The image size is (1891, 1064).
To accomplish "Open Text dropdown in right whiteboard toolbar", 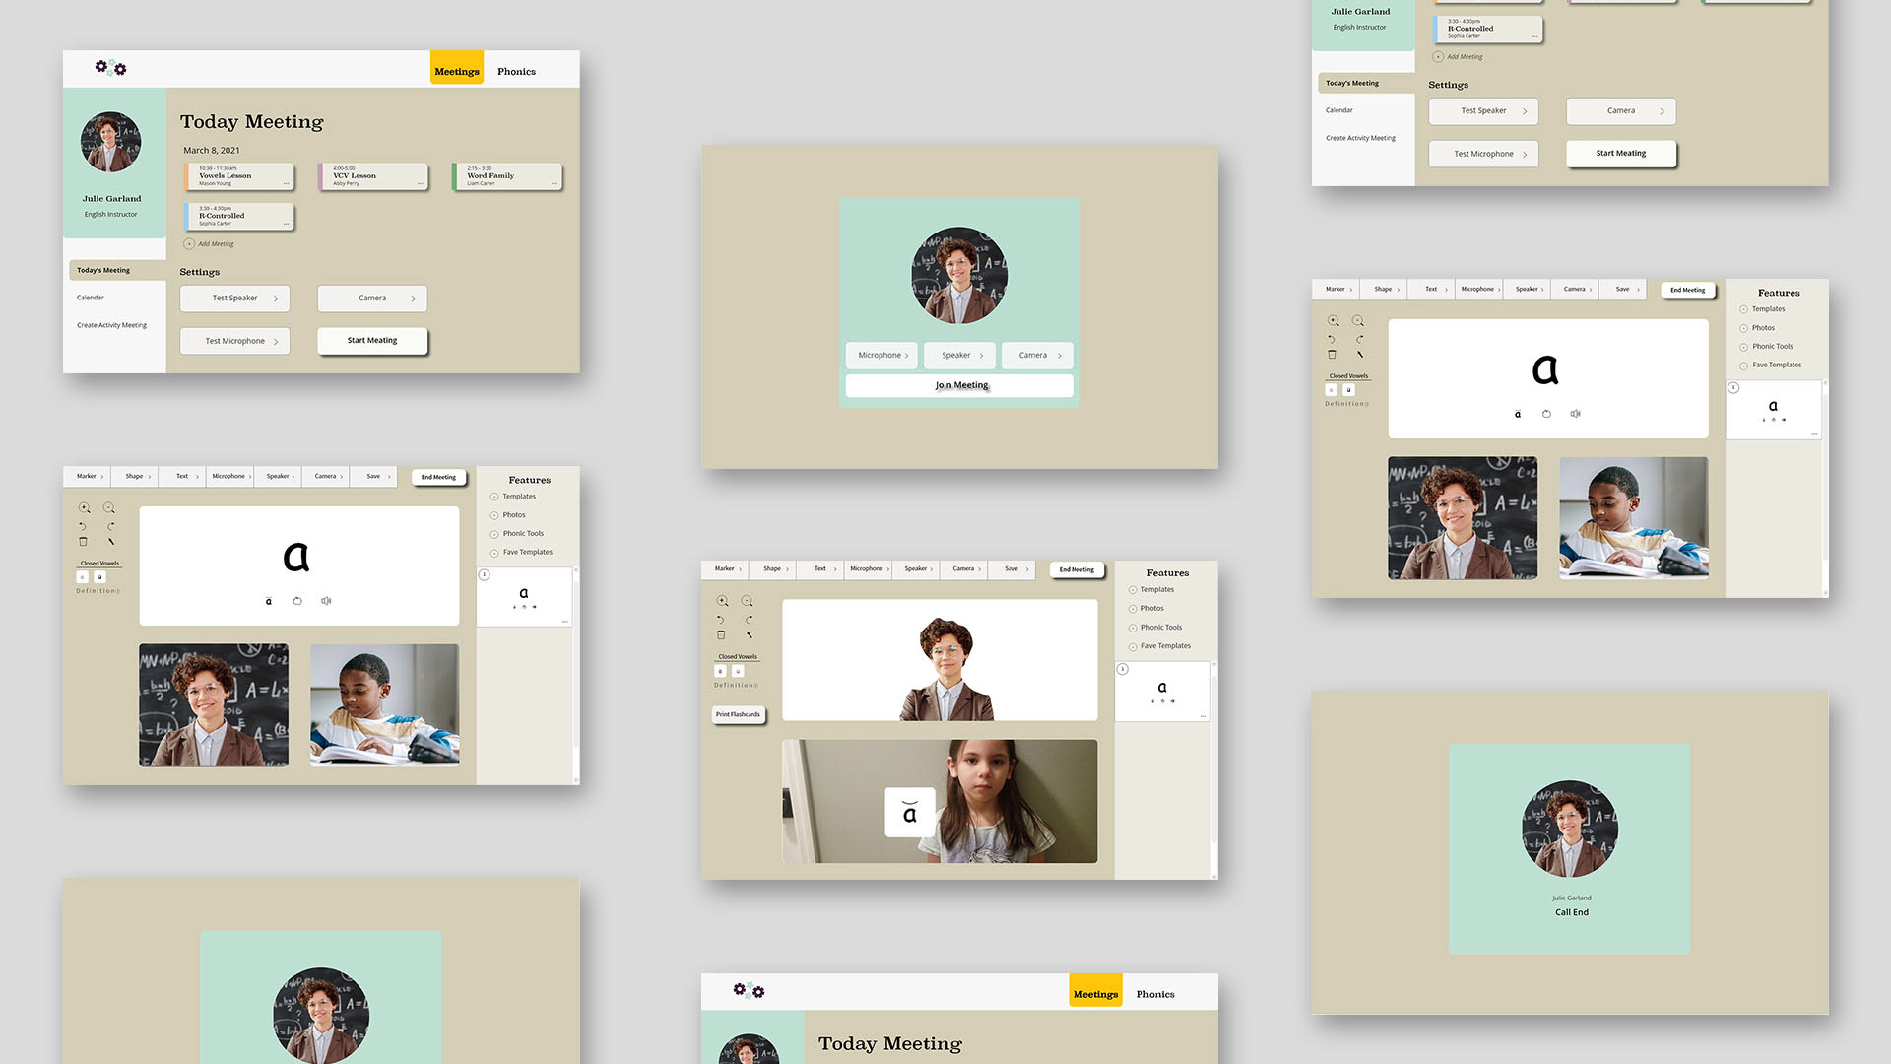I will click(x=1431, y=290).
